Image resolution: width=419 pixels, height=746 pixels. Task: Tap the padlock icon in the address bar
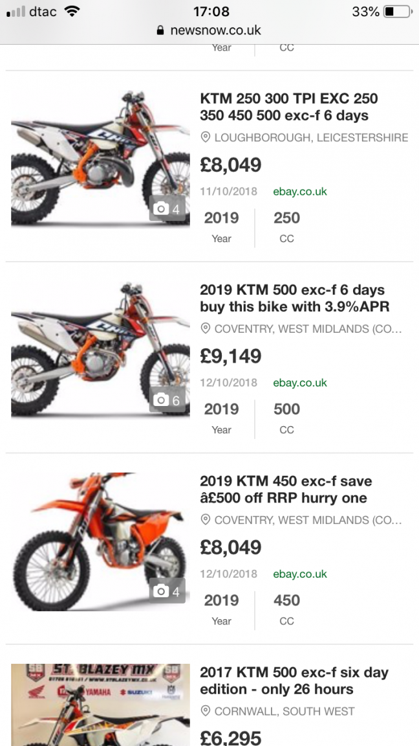coord(161,30)
